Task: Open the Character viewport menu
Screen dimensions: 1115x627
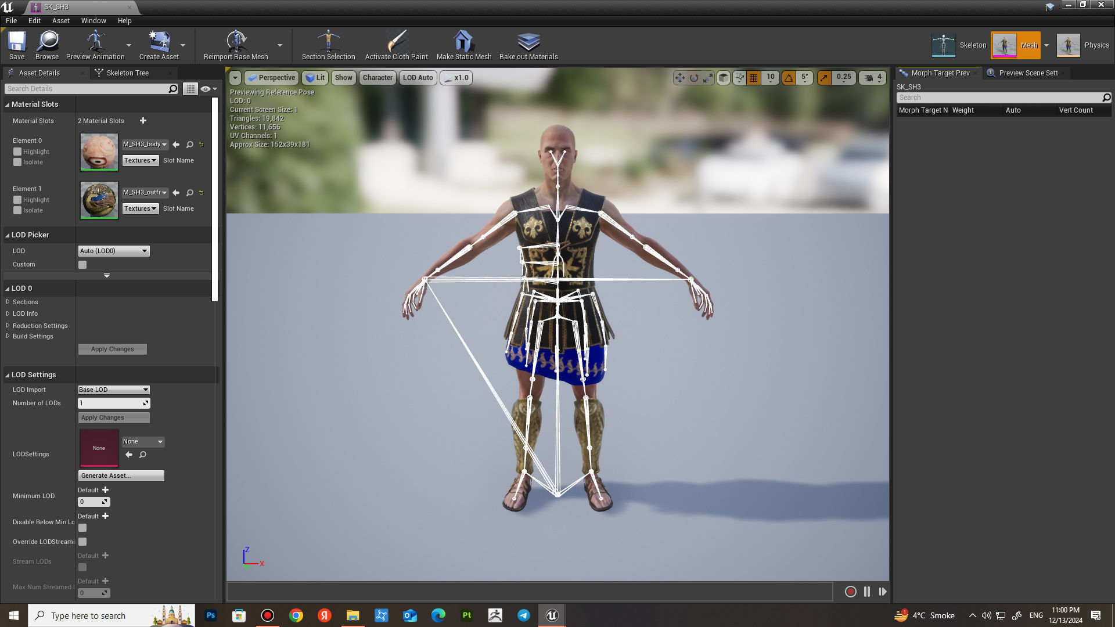Action: [377, 78]
